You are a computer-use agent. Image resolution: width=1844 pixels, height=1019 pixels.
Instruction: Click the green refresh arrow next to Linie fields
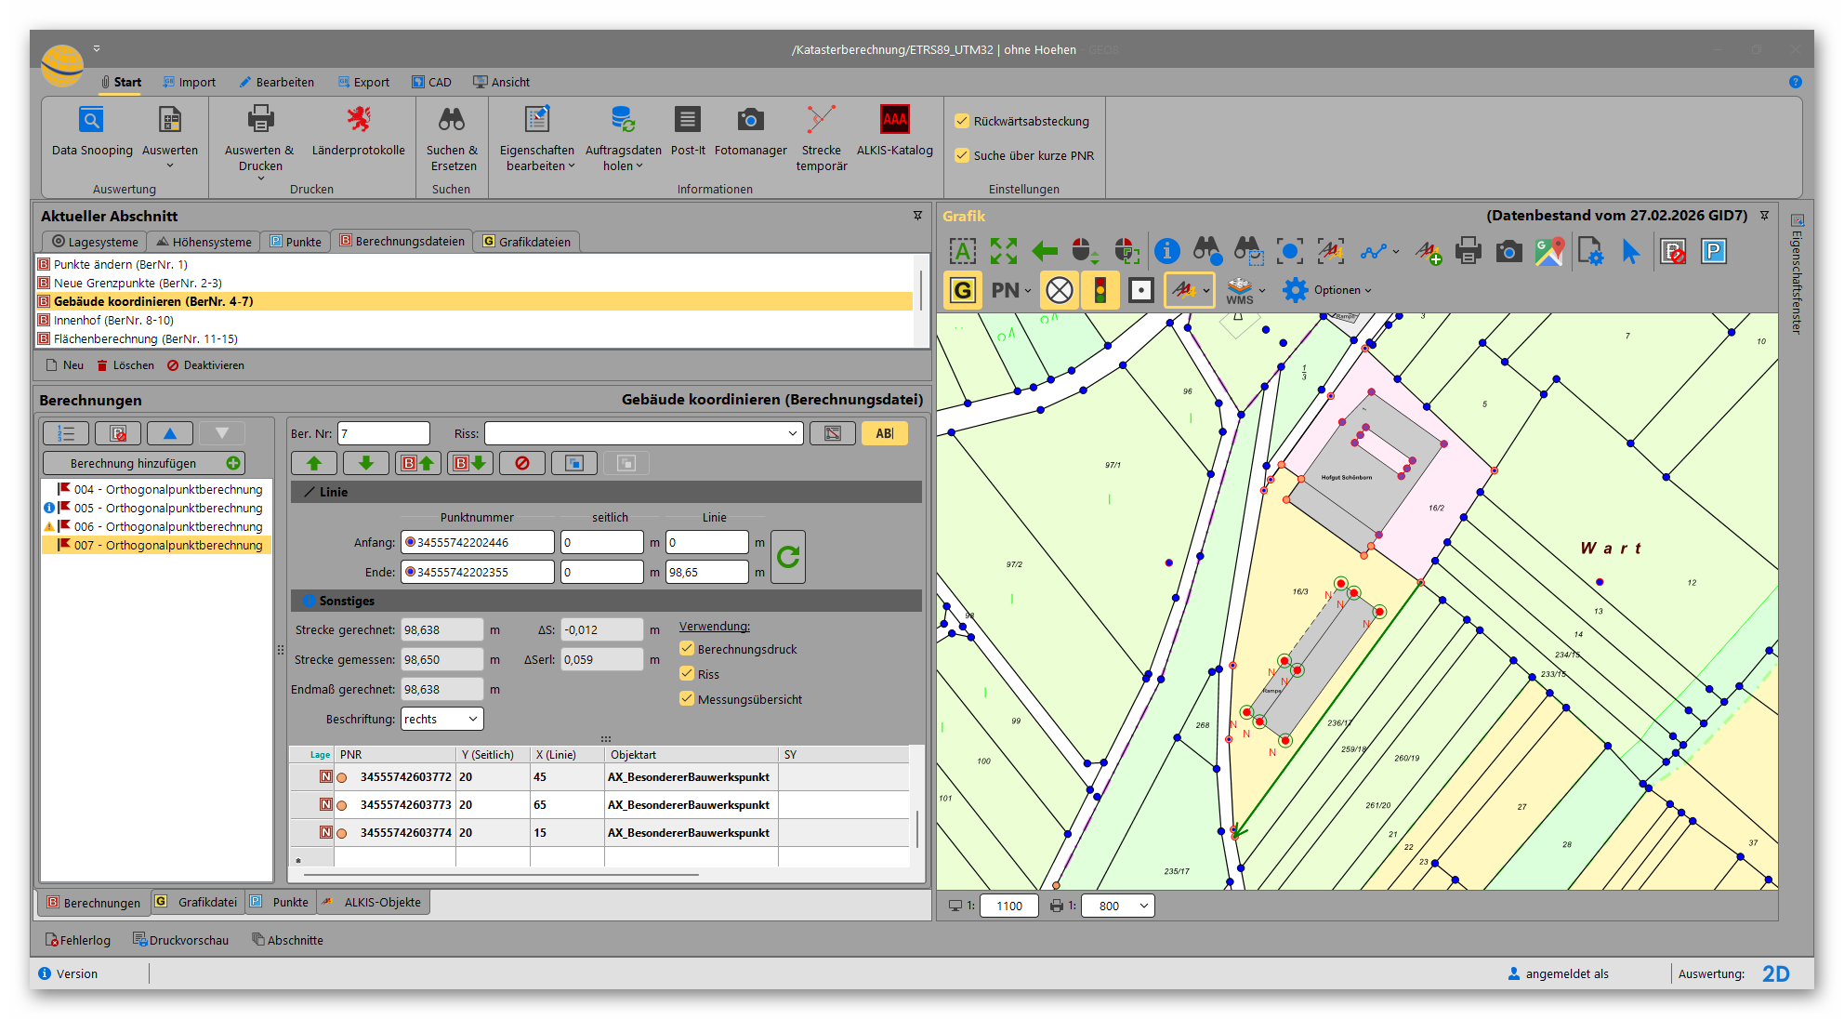point(788,557)
